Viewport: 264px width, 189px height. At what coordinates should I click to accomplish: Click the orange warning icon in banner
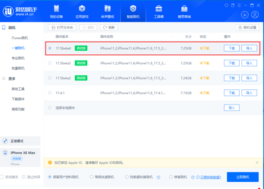tap(50, 163)
